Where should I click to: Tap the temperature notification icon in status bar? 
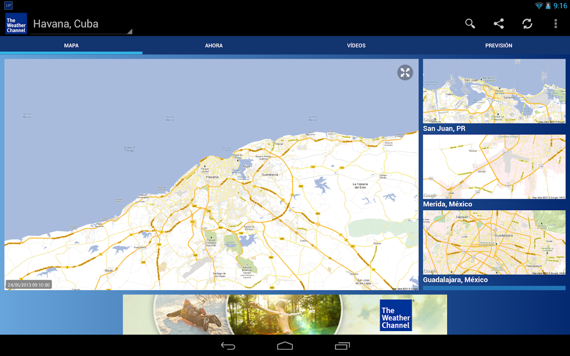8,6
